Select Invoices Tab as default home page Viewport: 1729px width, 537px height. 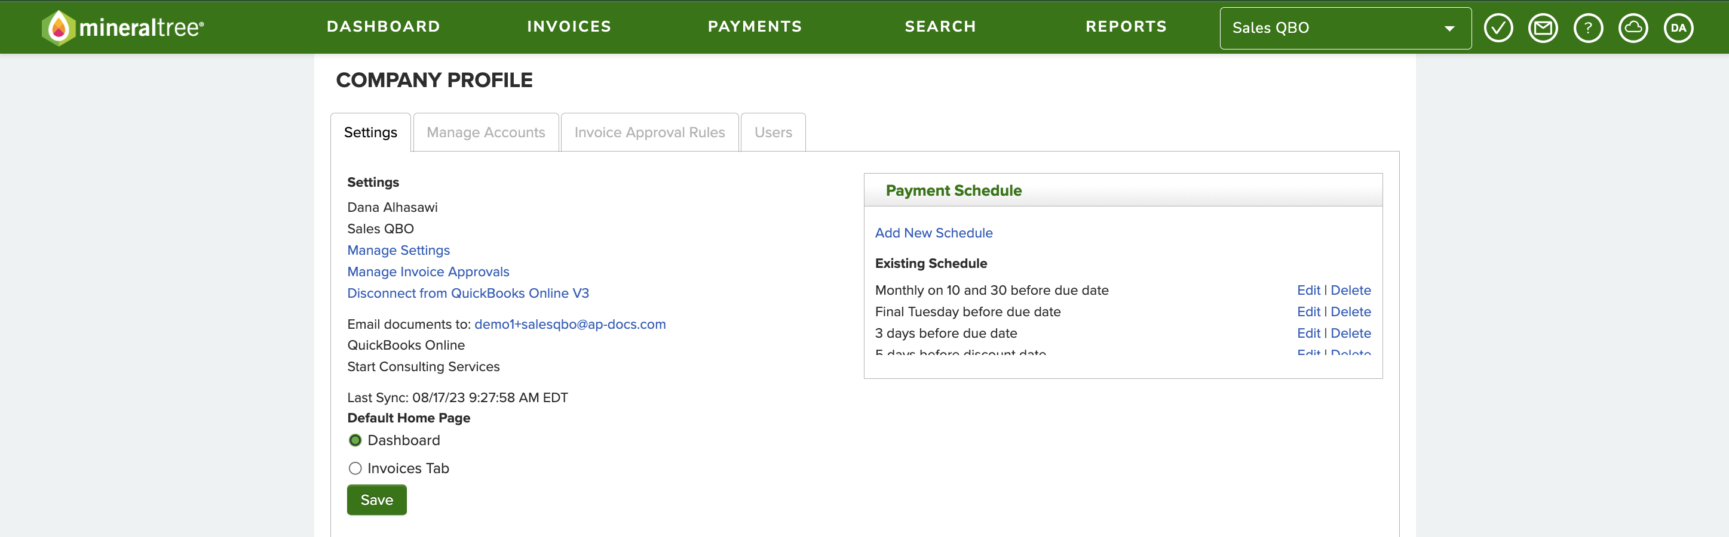coord(355,468)
